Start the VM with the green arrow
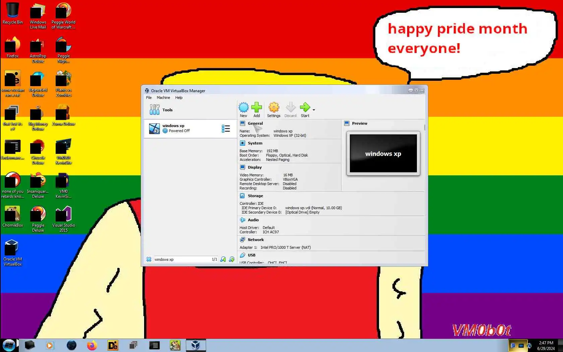Screen dimensions: 563x352 [x=305, y=110]
